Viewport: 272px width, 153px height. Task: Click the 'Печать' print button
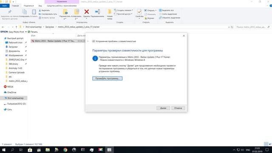(x=33, y=32)
